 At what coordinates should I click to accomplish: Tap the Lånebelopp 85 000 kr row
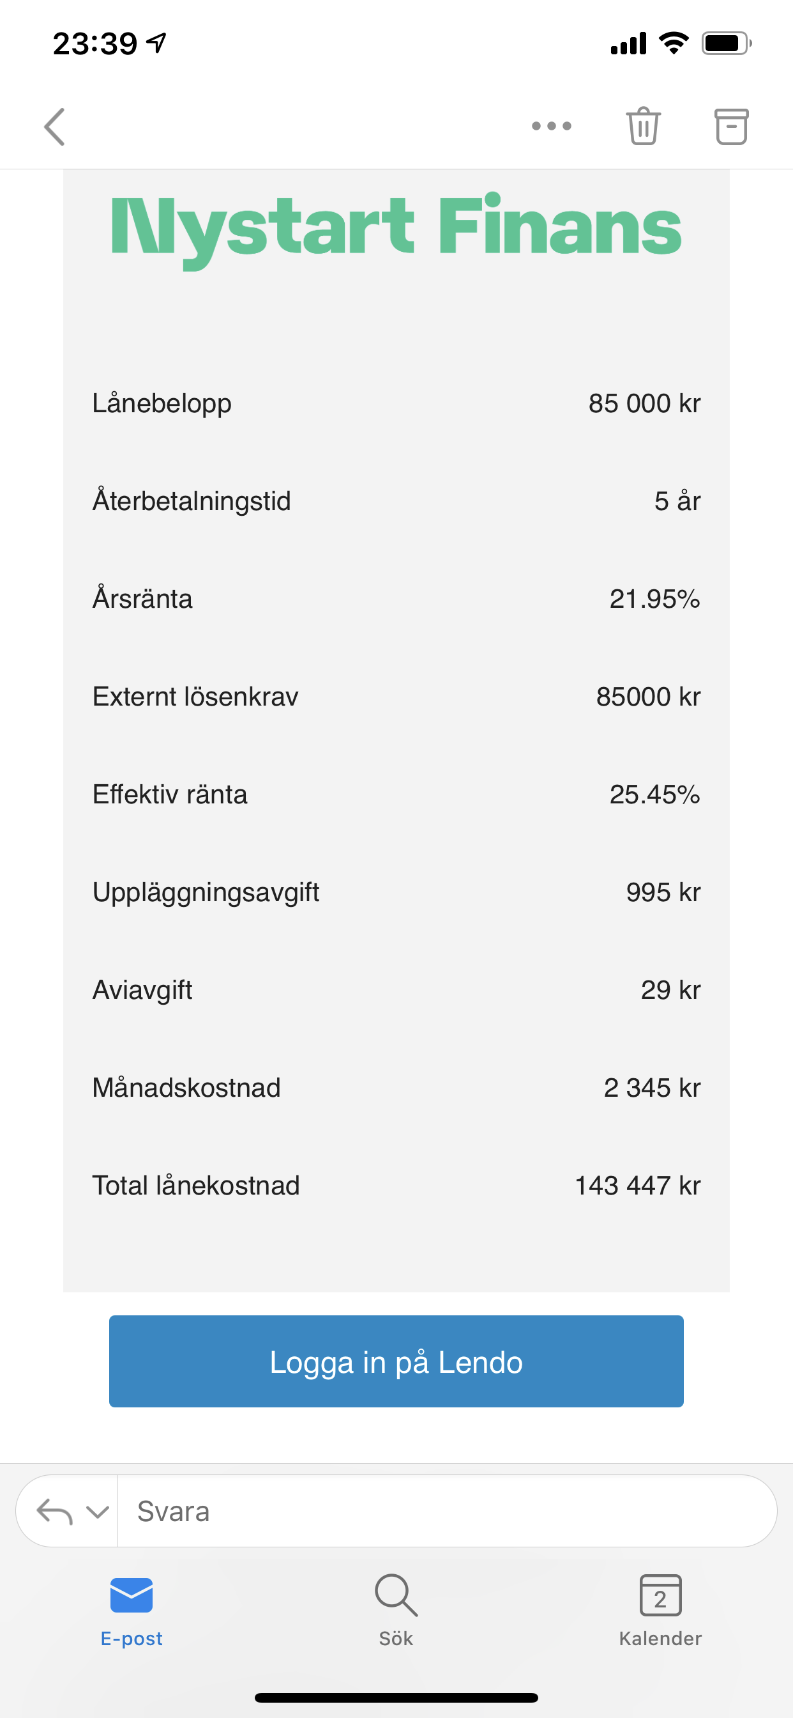[396, 403]
